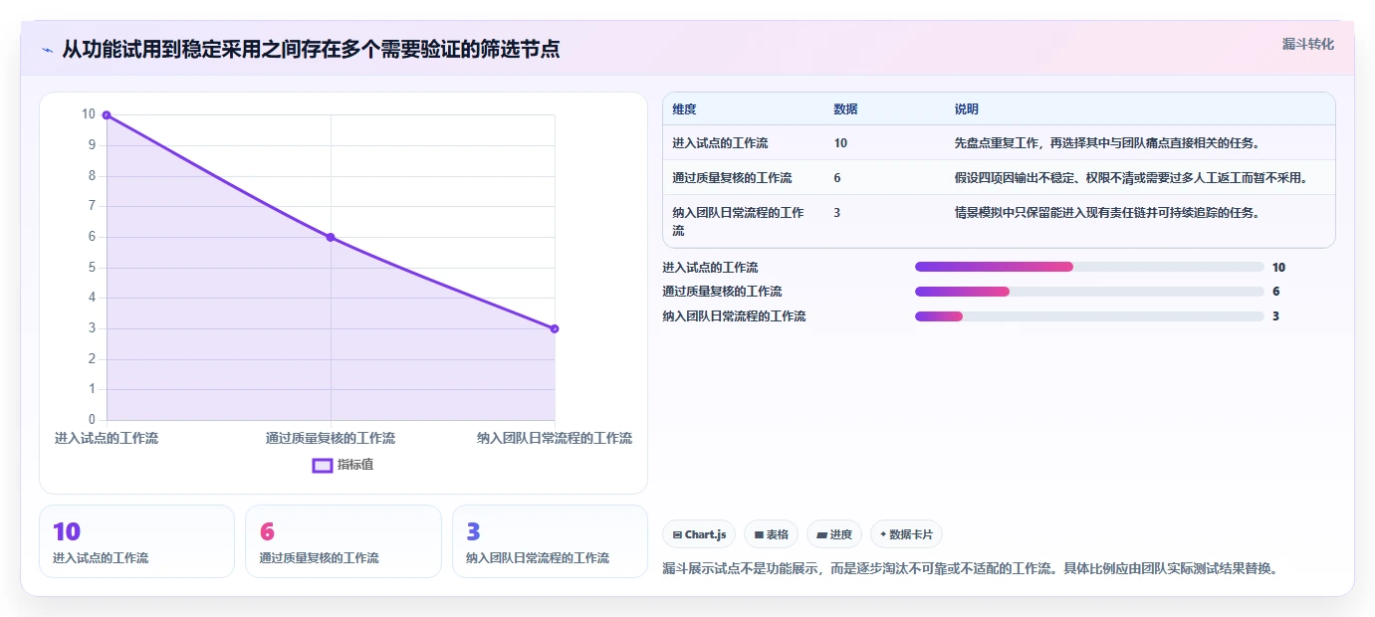Click the table value 10
Viewport: 1375px width, 617px height.
(x=840, y=143)
